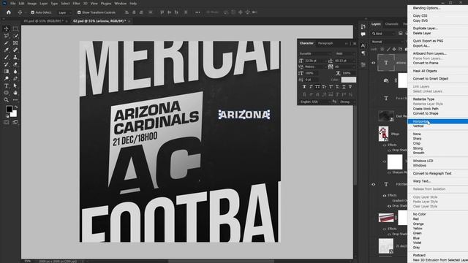Open the Auto-Select Layer dropdown
The height and width of the screenshot is (263, 468).
65,12
